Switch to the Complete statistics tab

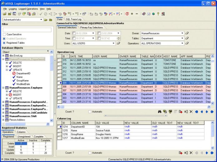[x=39, y=136]
